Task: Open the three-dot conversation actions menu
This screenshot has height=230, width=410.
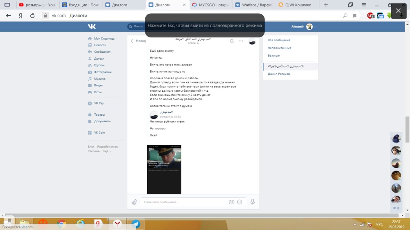Action: pyautogui.click(x=241, y=41)
